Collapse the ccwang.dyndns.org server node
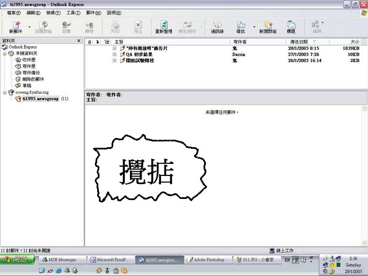 (x=5, y=92)
